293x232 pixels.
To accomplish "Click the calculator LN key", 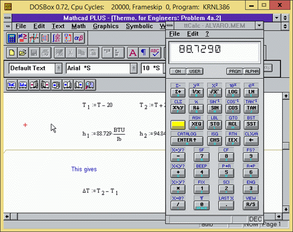I will (x=251, y=92).
